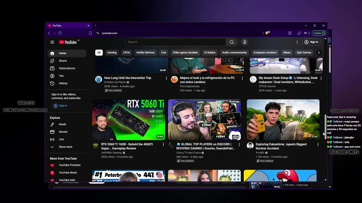Open options for RTX 5060 Ti video
Screen dimensions: 362x203
163,144
